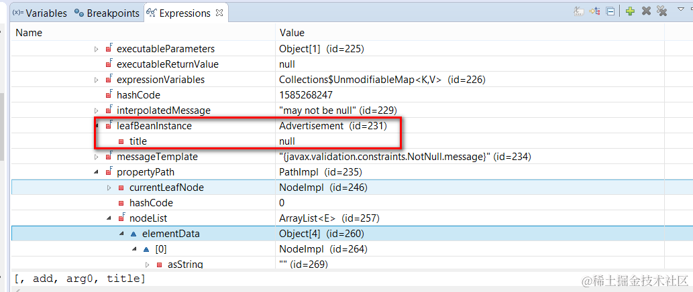Remove selected expressions with single X icon
Screen dimensions: 693x292
click(646, 11)
